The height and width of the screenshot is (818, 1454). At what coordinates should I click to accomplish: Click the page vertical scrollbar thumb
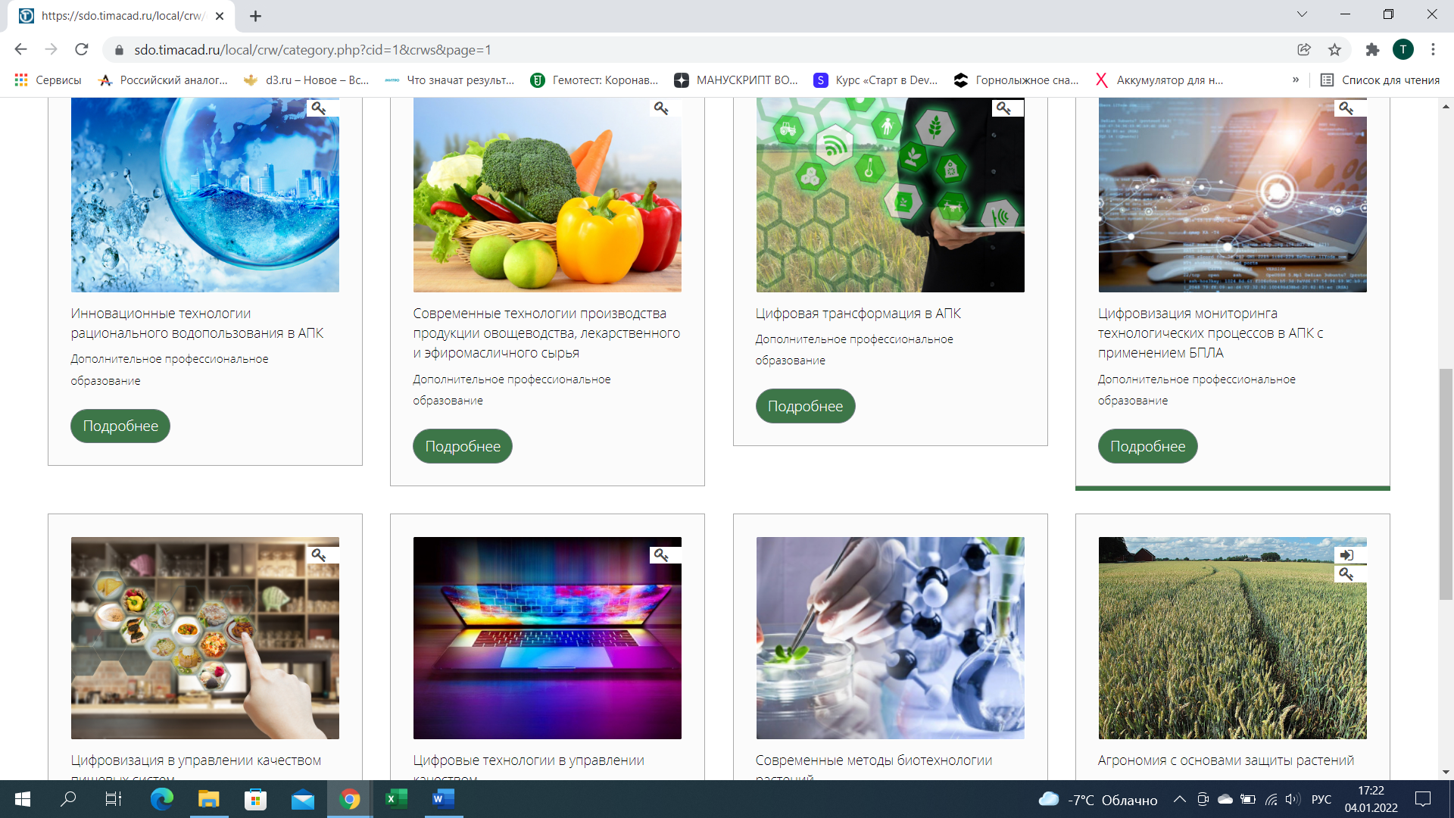tap(1446, 485)
